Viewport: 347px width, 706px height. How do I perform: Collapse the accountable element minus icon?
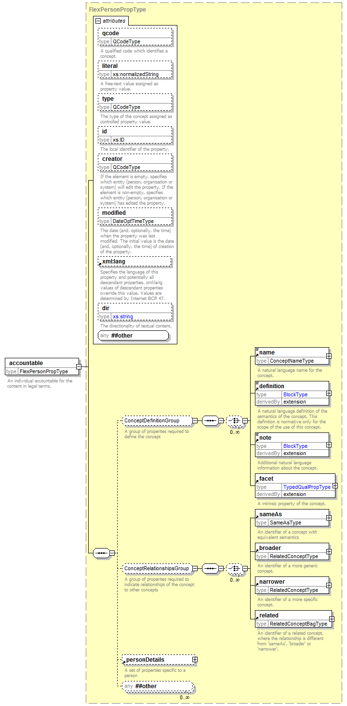point(79,367)
